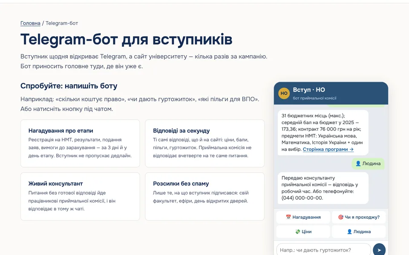409x255 pixels.
Task: Click the message mentioning 31 бюджетних місць
Action: [x=323, y=133]
